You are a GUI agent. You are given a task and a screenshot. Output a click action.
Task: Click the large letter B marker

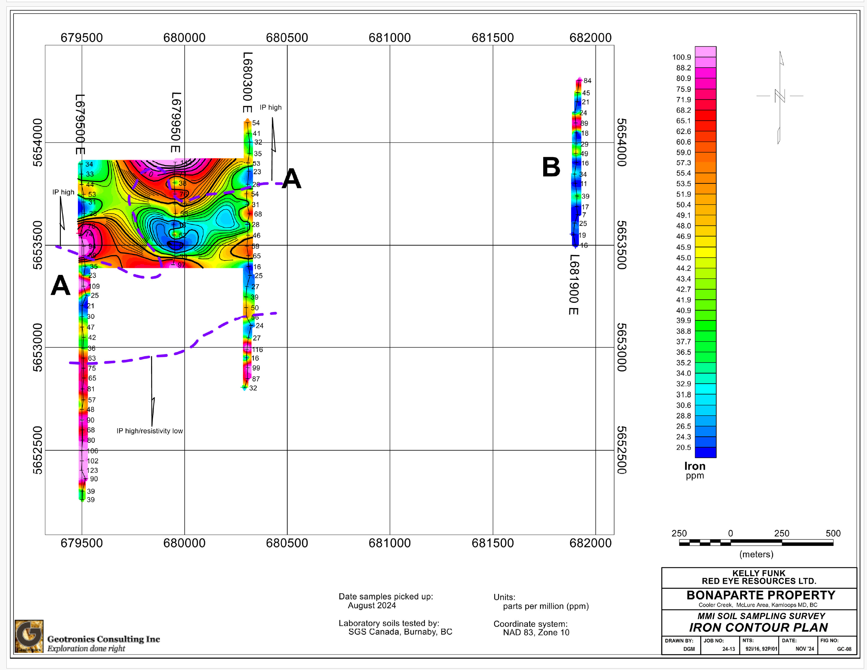(x=551, y=167)
